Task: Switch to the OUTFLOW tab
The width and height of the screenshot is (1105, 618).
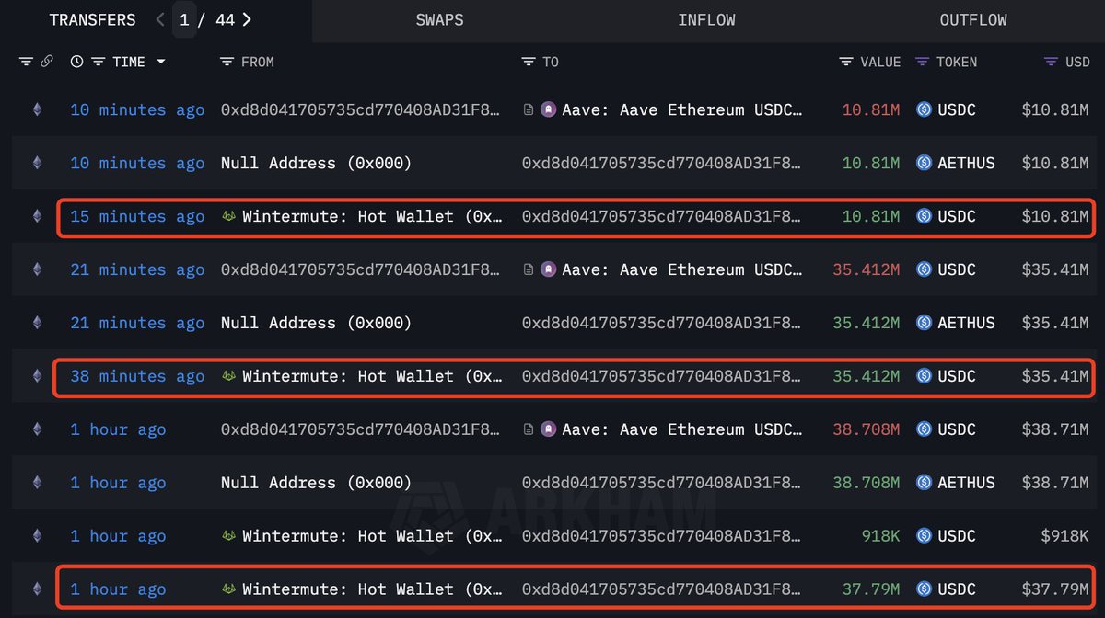Action: pos(973,20)
